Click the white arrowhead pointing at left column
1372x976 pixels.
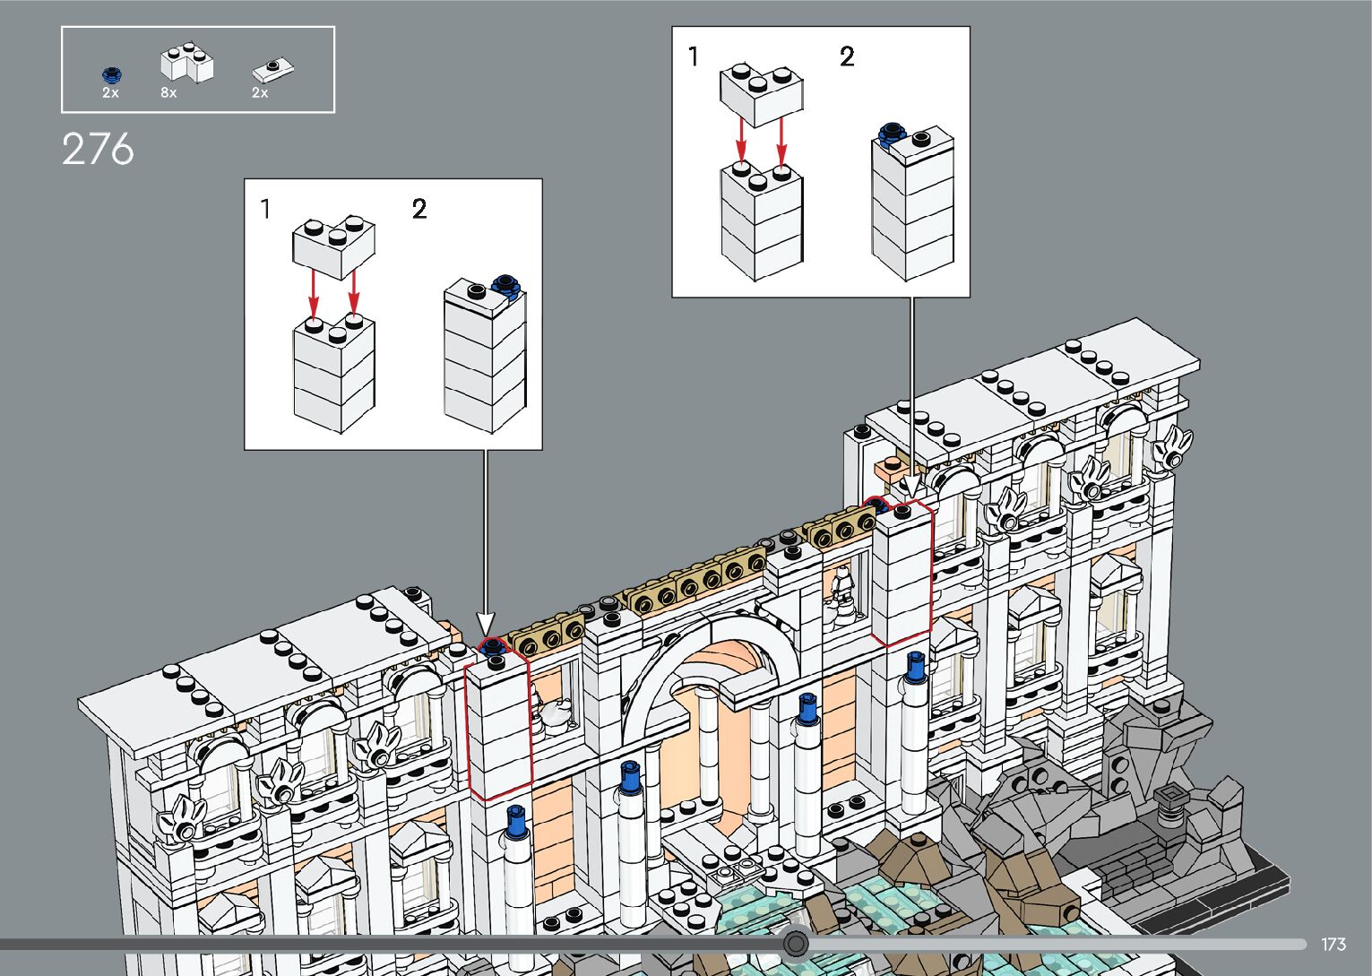485,624
